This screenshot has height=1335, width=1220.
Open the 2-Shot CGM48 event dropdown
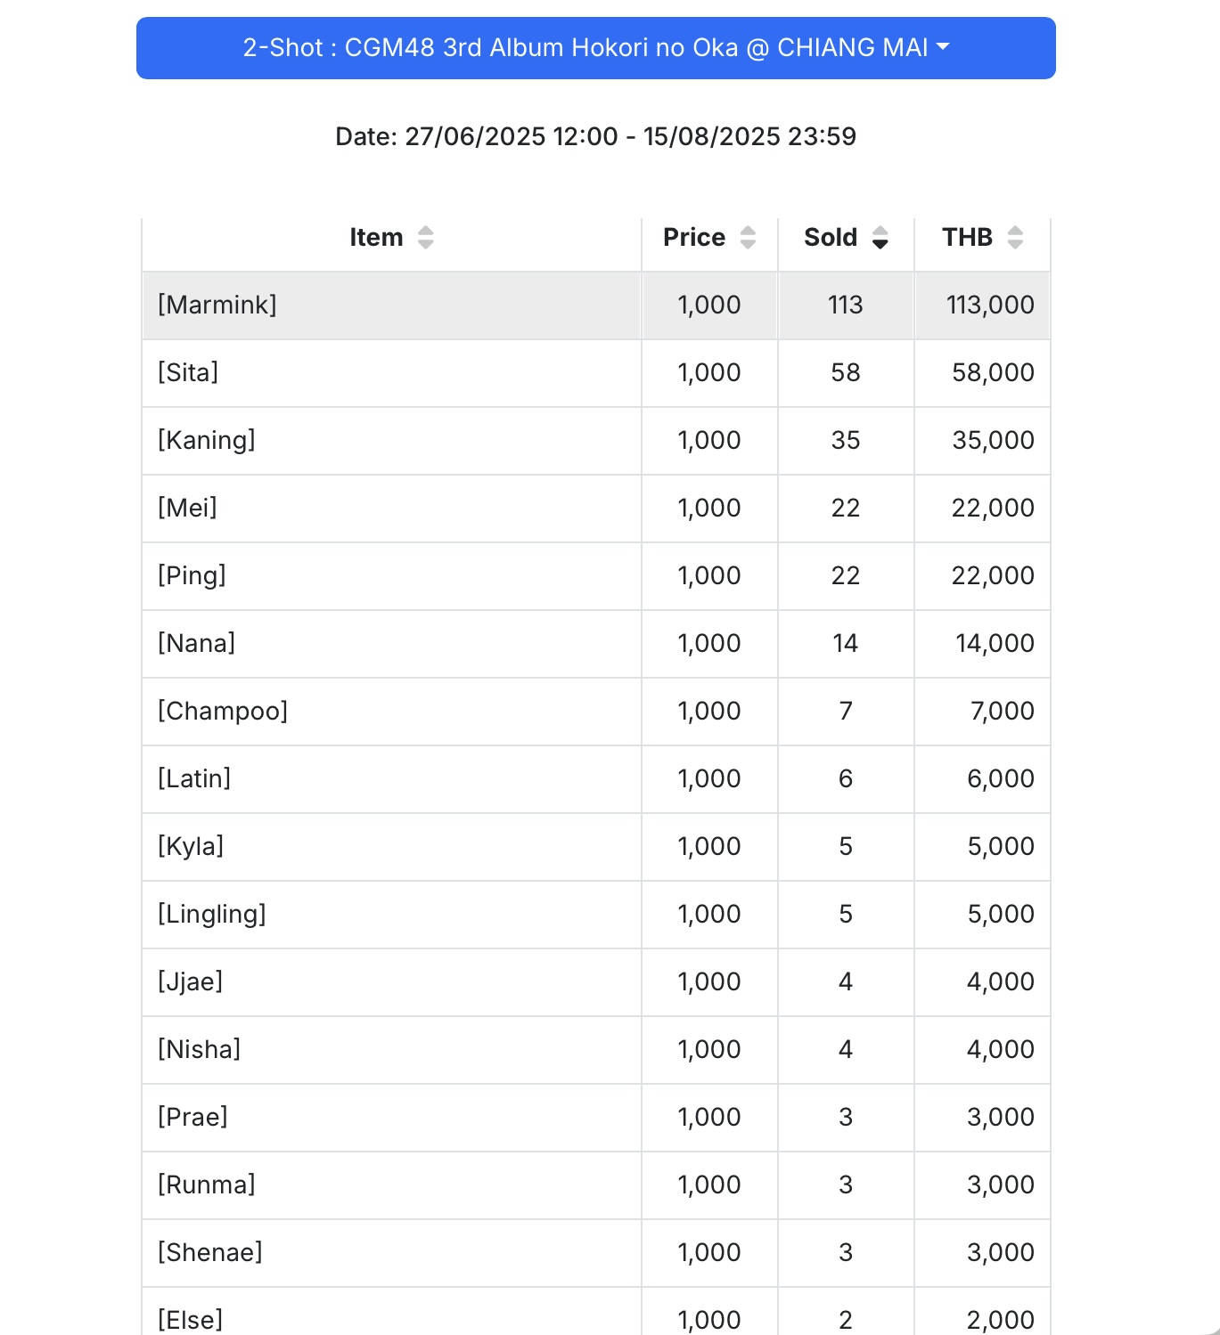(596, 48)
